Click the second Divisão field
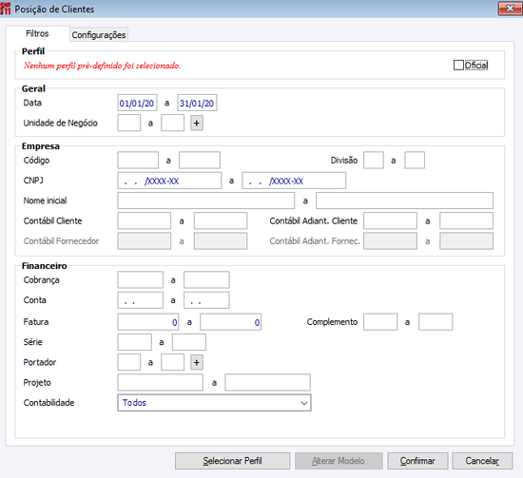The image size is (523, 478). point(415,161)
